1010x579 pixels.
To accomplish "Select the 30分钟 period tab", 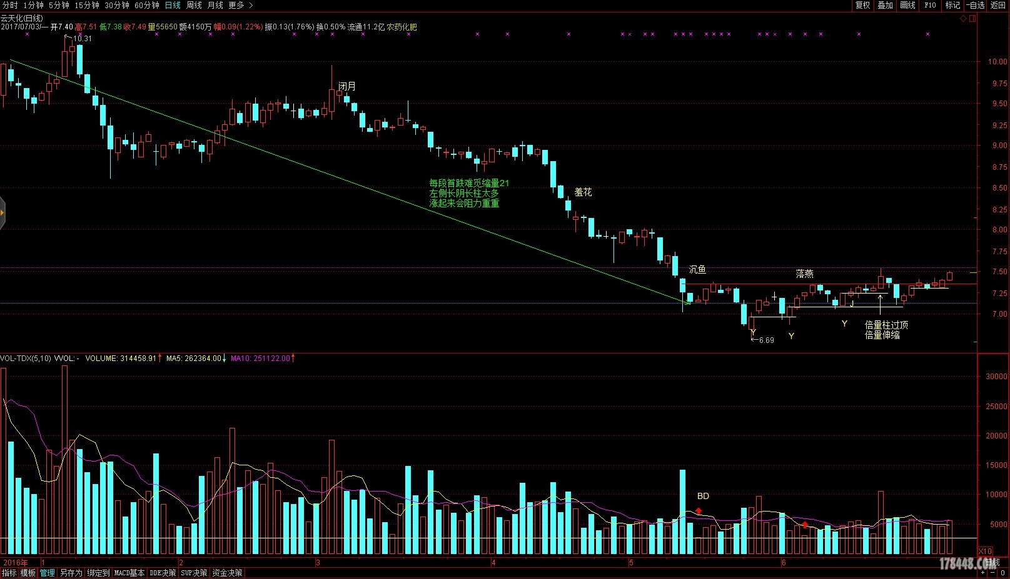I will point(117,5).
